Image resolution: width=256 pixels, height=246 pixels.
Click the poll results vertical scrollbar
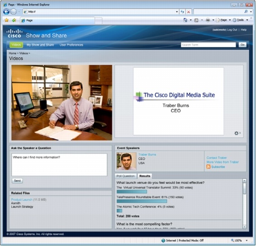point(244,204)
